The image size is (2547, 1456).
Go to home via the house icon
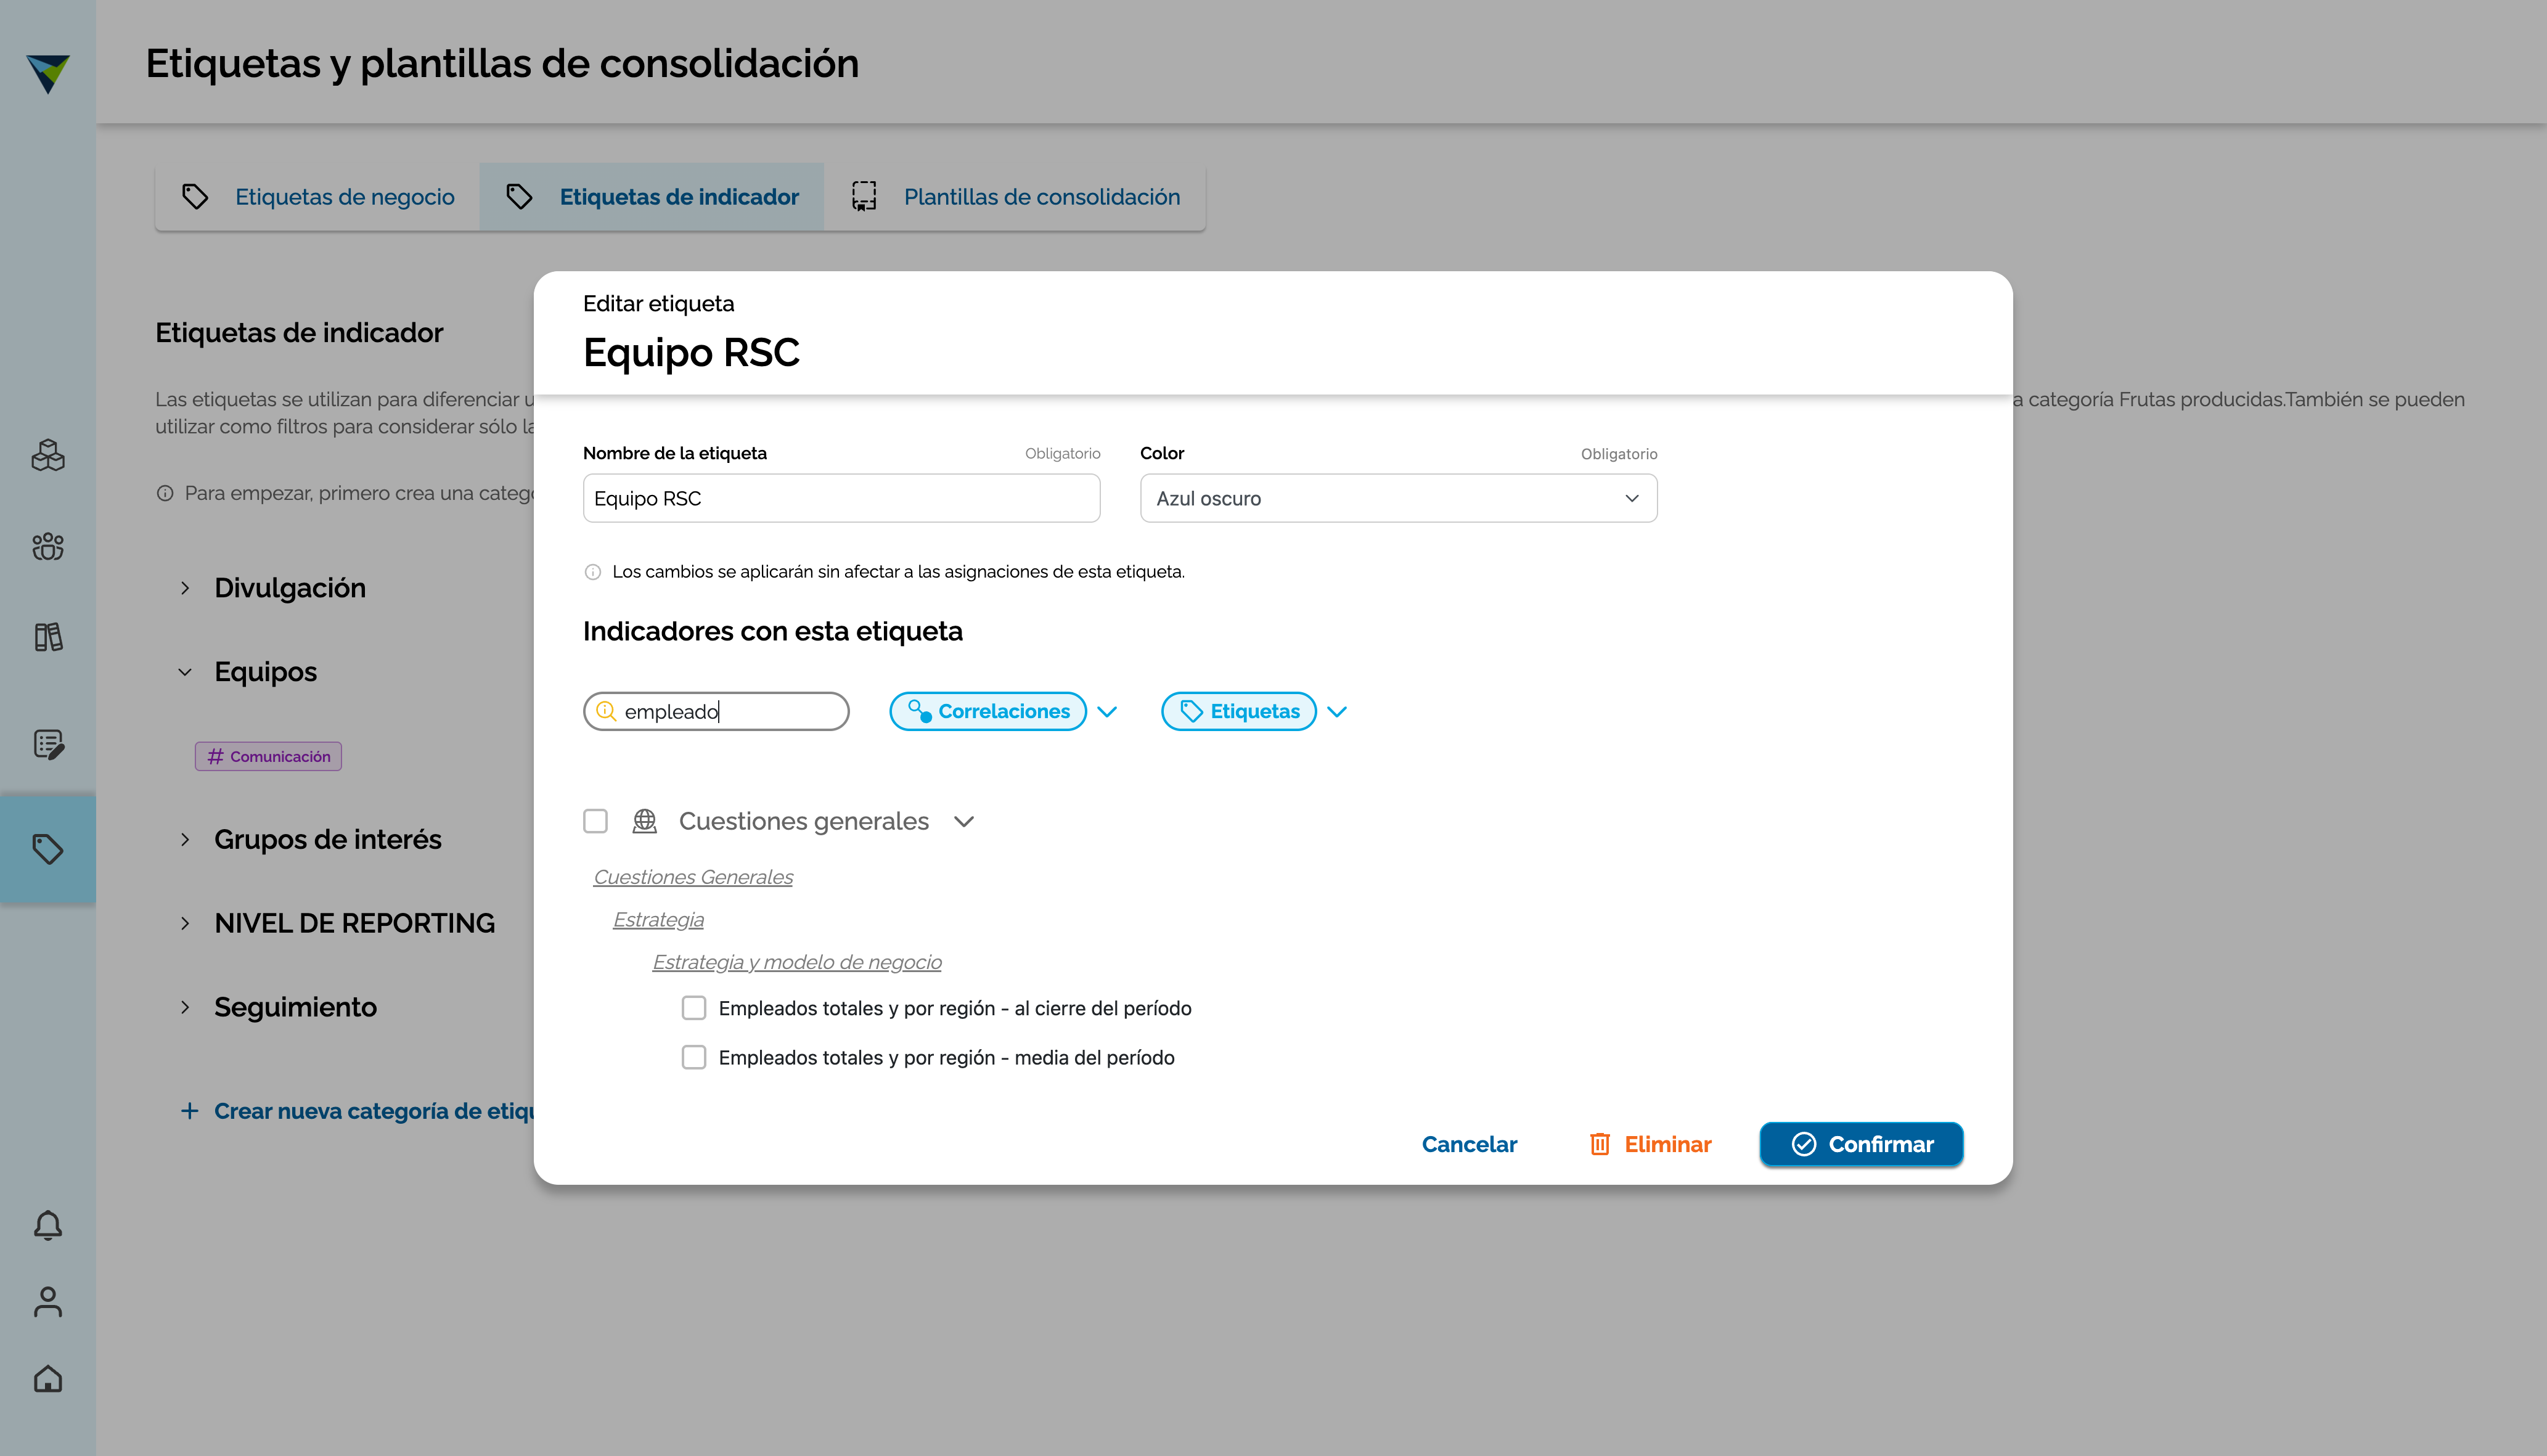(x=48, y=1379)
